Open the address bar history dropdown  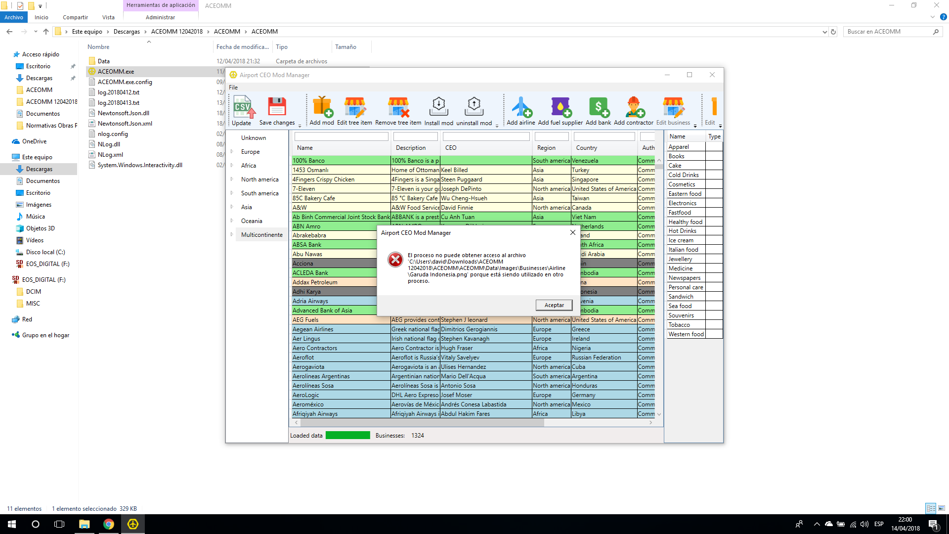click(x=824, y=32)
